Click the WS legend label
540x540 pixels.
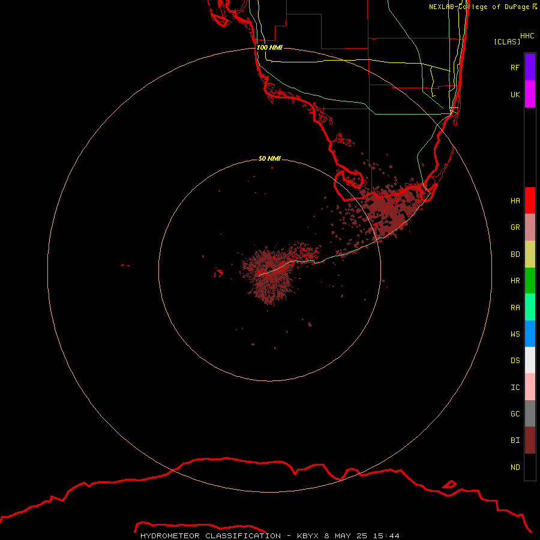(515, 334)
